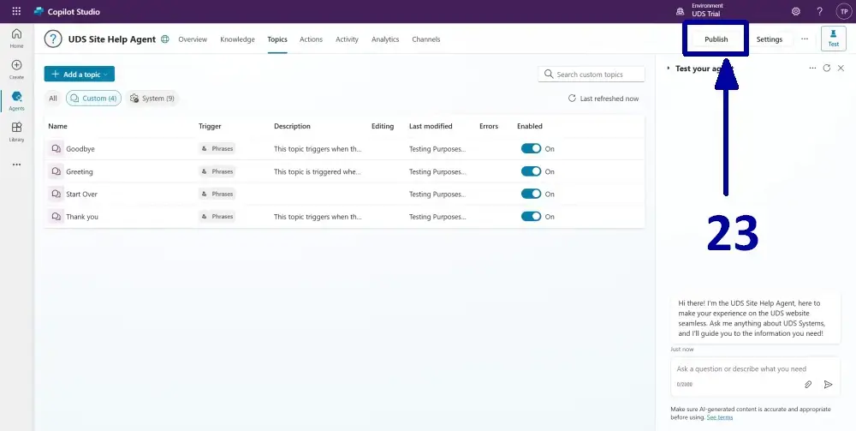
Task: Disable the Goodbye topic toggle
Action: click(531, 148)
